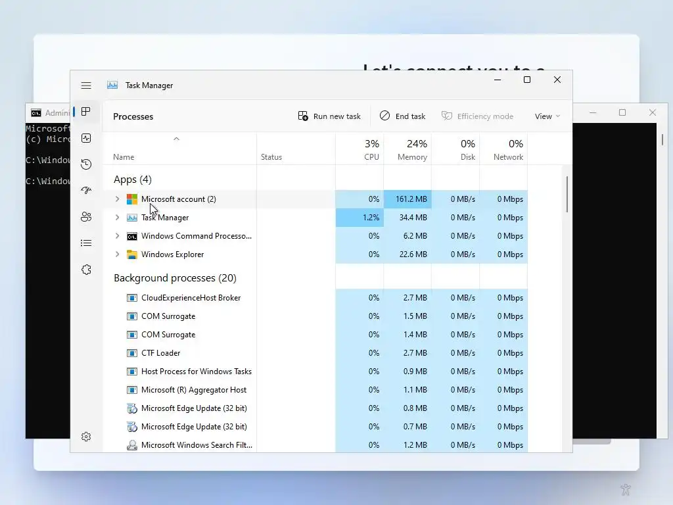Click the Background processes (20) header
Image resolution: width=673 pixels, height=505 pixels.
[x=175, y=278]
